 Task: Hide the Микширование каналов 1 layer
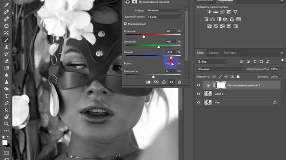[x=198, y=85]
